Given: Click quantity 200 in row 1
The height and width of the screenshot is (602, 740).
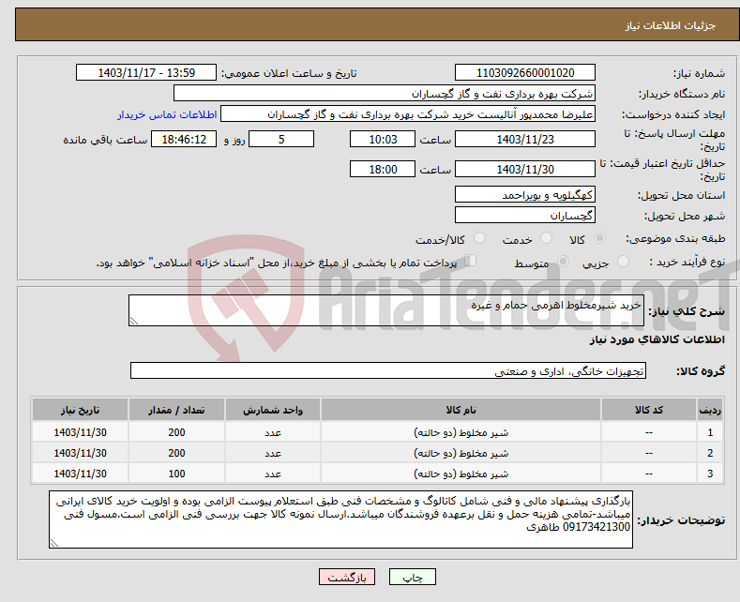Looking at the screenshot, I should (176, 432).
